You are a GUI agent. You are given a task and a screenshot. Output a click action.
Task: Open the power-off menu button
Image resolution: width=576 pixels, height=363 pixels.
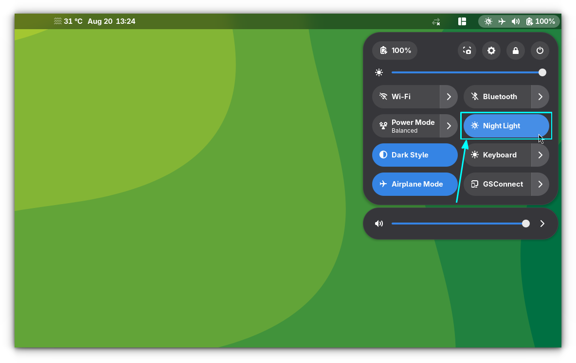point(540,51)
